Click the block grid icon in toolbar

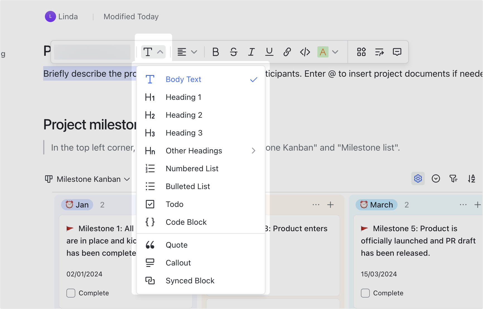pyautogui.click(x=361, y=52)
